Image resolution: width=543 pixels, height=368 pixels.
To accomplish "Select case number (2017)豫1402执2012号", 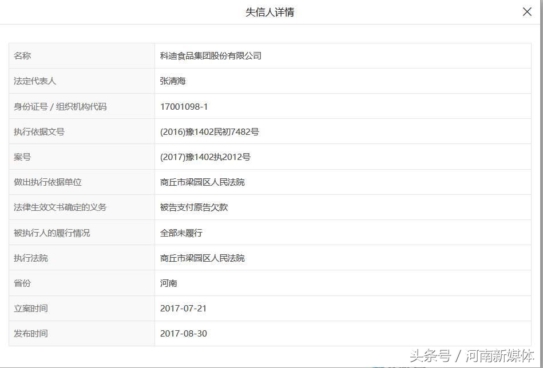I will pos(205,157).
